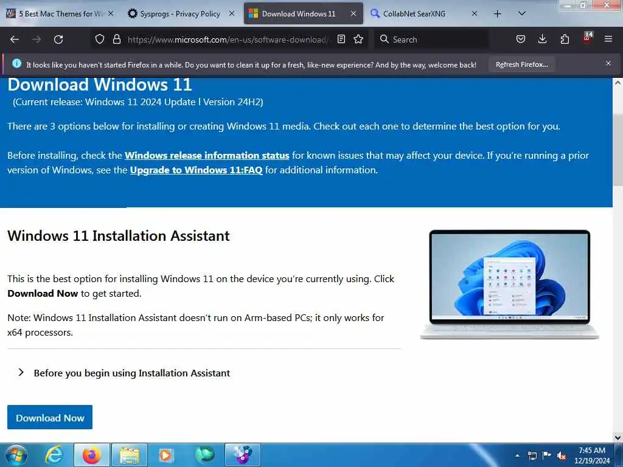Click the Windows 11 Installation Assistant heading
623x467 pixels.
[119, 236]
